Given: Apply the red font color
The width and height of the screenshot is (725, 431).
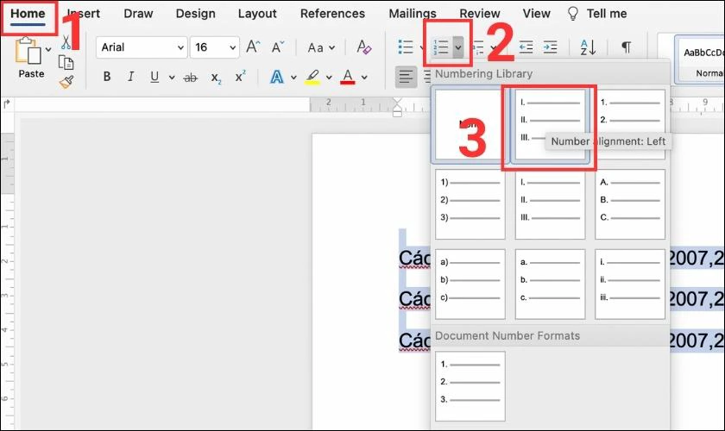Looking at the screenshot, I should coord(348,77).
